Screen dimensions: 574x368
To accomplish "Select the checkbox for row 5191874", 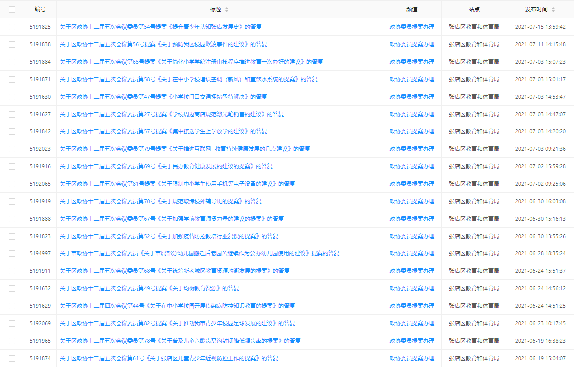I will click(x=12, y=358).
